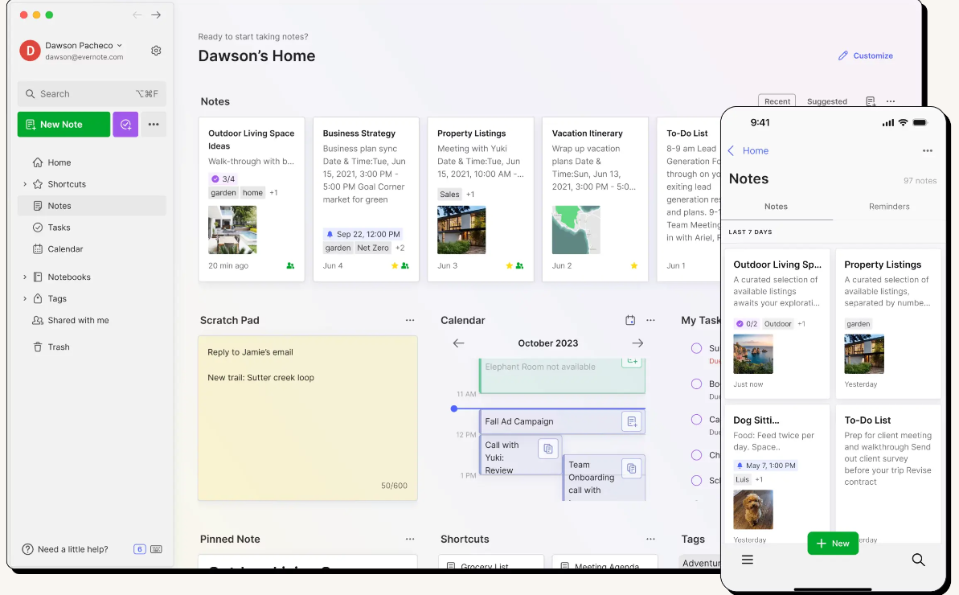This screenshot has width=959, height=595.
Task: Tap the search icon on the mobile screen
Action: (x=918, y=560)
